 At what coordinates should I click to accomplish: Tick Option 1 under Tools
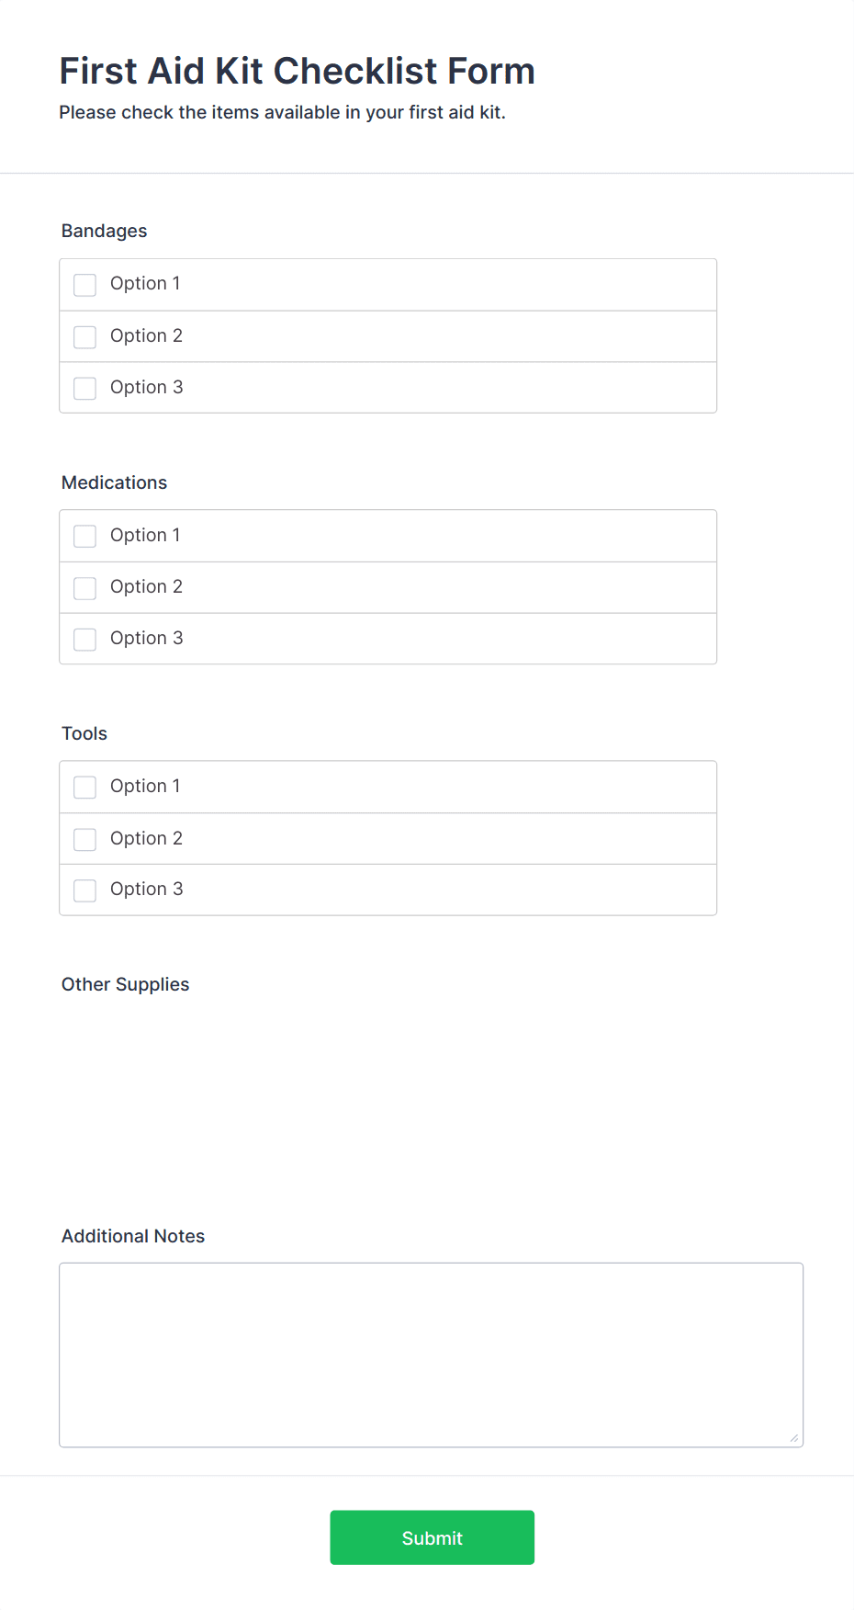(x=84, y=788)
